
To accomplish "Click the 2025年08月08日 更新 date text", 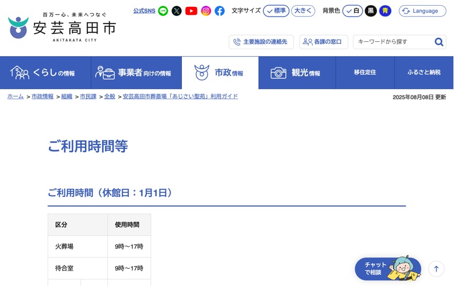I will pyautogui.click(x=419, y=97).
